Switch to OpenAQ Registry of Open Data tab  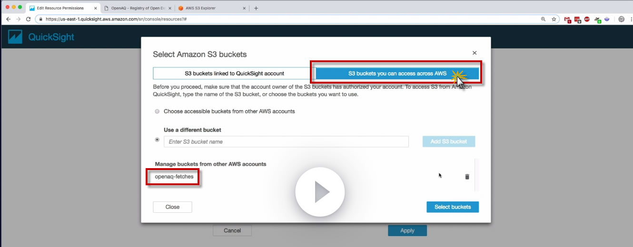[x=138, y=8]
